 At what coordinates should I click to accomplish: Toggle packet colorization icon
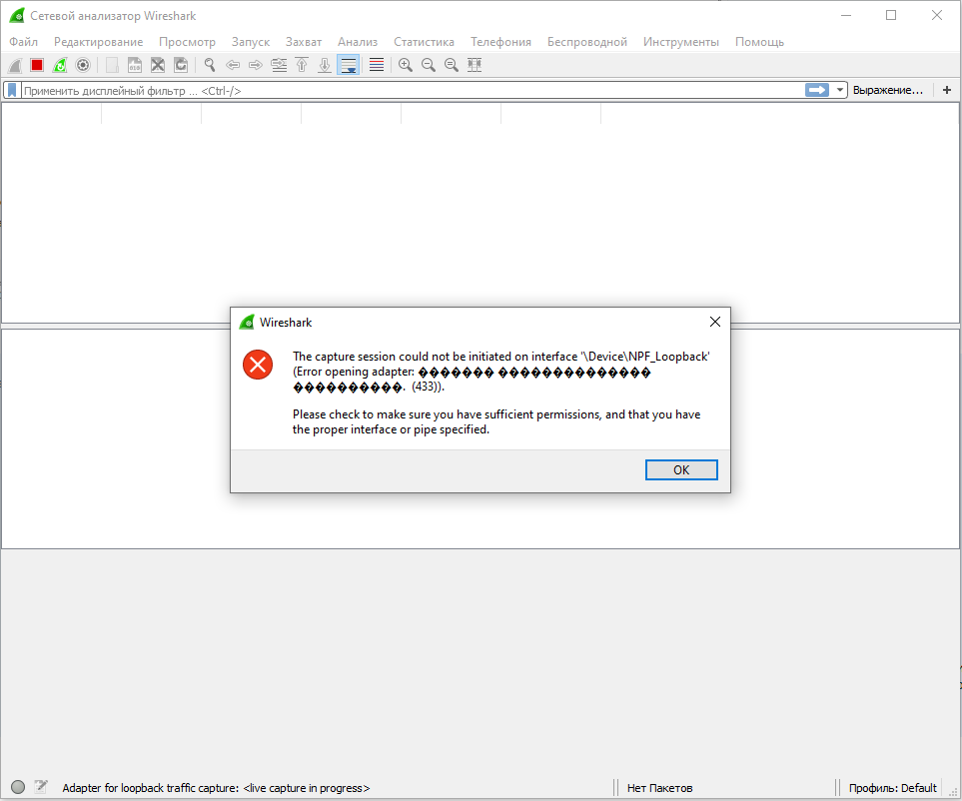[x=377, y=65]
